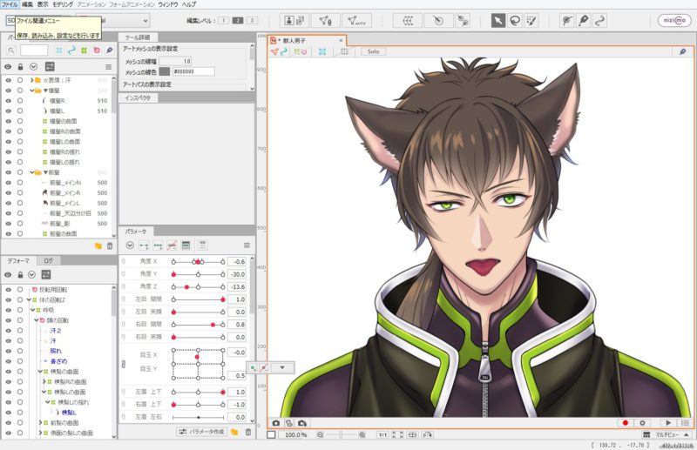Screen dimensions: 697x450
Task: Open the 編集 menu
Action: pos(28,4)
